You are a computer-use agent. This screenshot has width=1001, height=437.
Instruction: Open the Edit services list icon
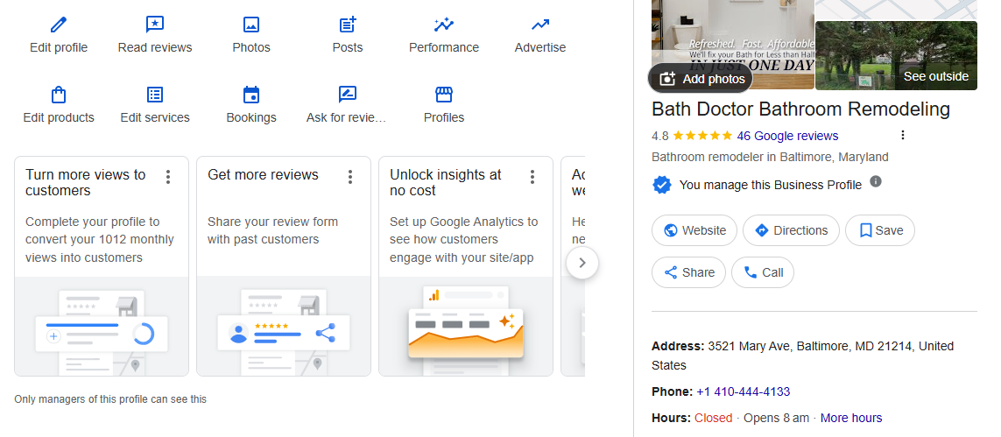155,95
